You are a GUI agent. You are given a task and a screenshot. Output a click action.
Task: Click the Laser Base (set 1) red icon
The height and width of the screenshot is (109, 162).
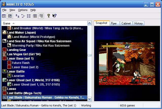click(x=5, y=58)
